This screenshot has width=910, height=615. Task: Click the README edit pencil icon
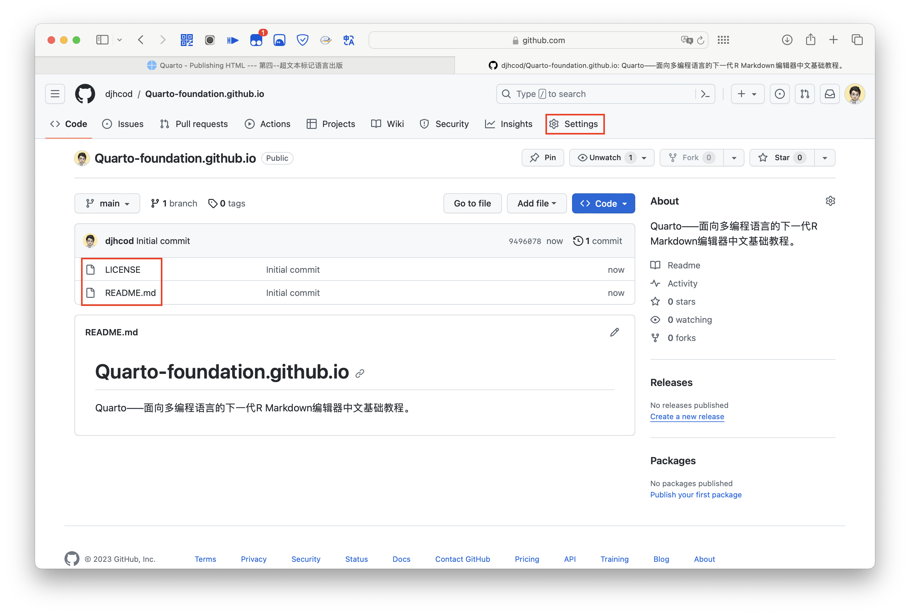click(614, 332)
